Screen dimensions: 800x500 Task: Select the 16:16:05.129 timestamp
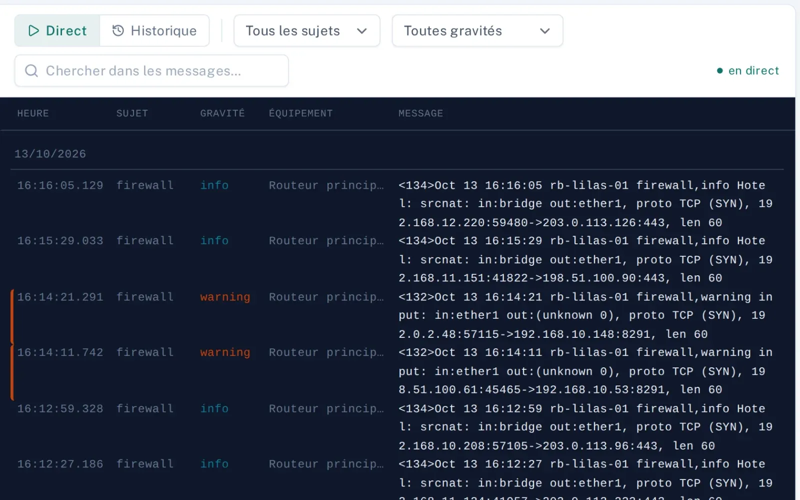(x=60, y=185)
